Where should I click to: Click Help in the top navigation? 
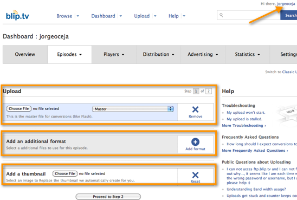pyautogui.click(x=173, y=16)
